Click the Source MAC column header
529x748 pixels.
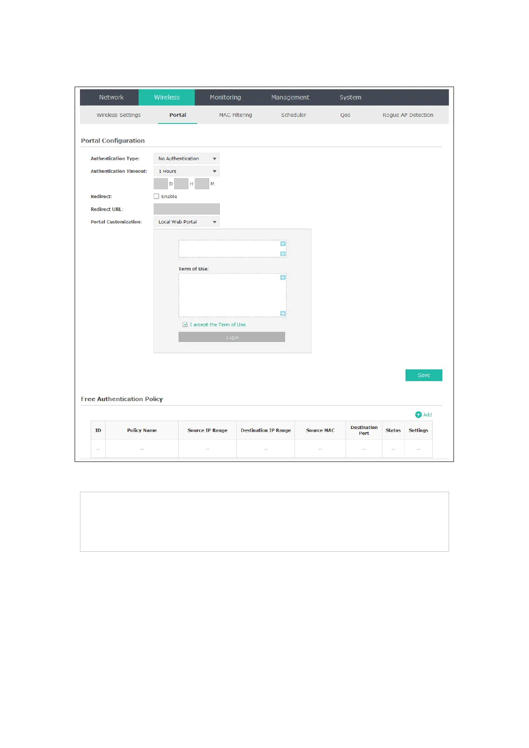click(320, 430)
